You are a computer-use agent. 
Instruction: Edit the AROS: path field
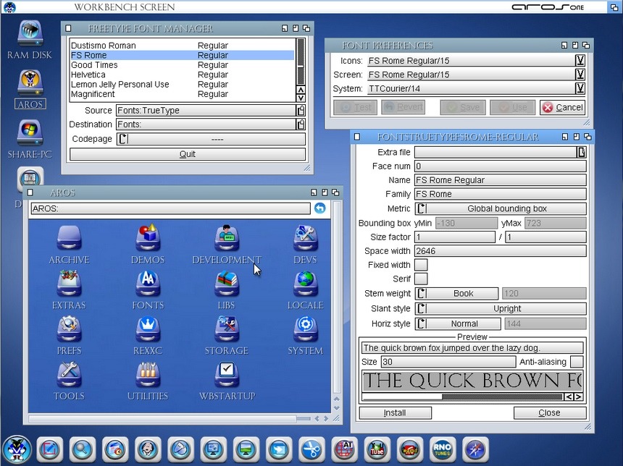pyautogui.click(x=170, y=208)
